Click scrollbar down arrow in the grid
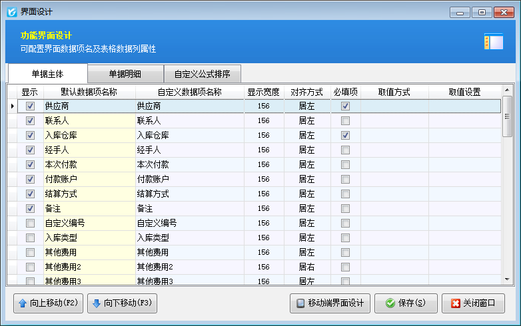The image size is (521, 326). tap(507, 279)
